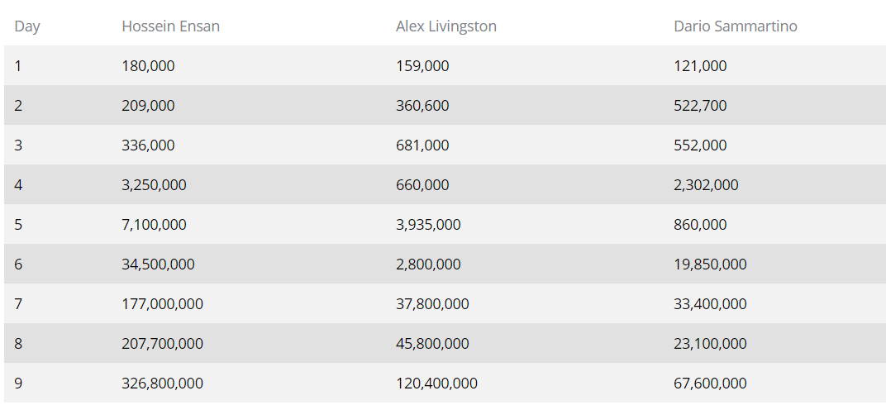Click Alex Livingston's Day 8 value 45,800,000

[x=432, y=344]
